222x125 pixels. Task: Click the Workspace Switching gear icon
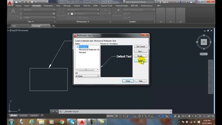[189, 116]
